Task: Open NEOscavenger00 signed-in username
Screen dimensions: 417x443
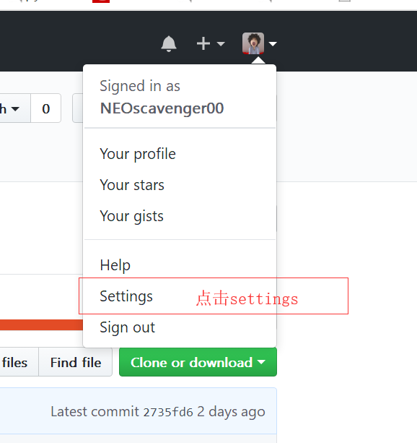Action: pyautogui.click(x=162, y=108)
